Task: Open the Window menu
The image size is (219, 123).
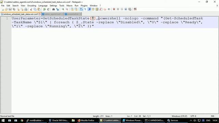Action: pyautogui.click(x=93, y=5)
